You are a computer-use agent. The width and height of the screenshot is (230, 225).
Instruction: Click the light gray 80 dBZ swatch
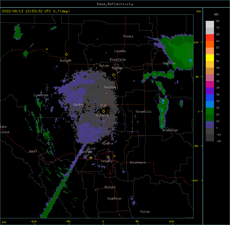pyautogui.click(x=210, y=24)
